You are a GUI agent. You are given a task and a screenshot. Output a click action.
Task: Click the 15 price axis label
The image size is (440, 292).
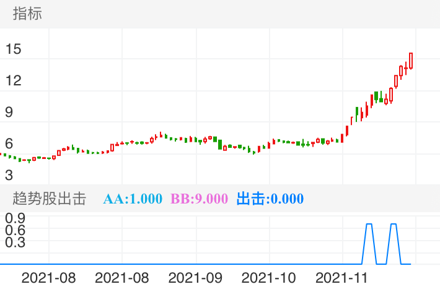tap(13, 49)
